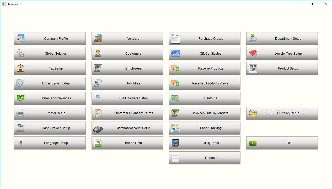Click the envelope tools icon for Email Server Setup

pyautogui.click(x=20, y=83)
